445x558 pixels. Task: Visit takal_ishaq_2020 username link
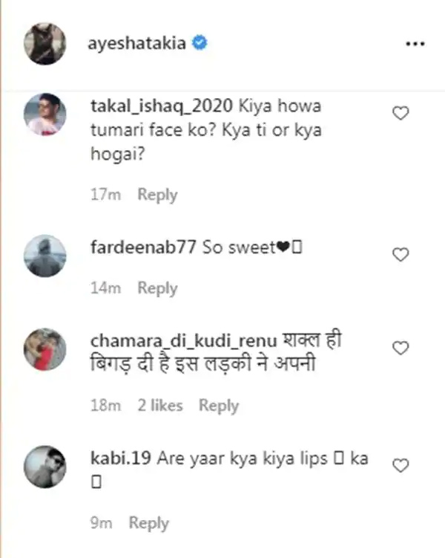coord(162,106)
